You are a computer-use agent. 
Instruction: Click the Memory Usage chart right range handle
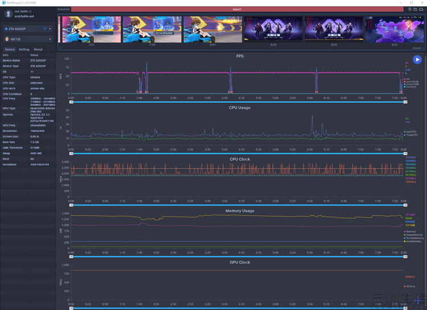tap(405, 257)
